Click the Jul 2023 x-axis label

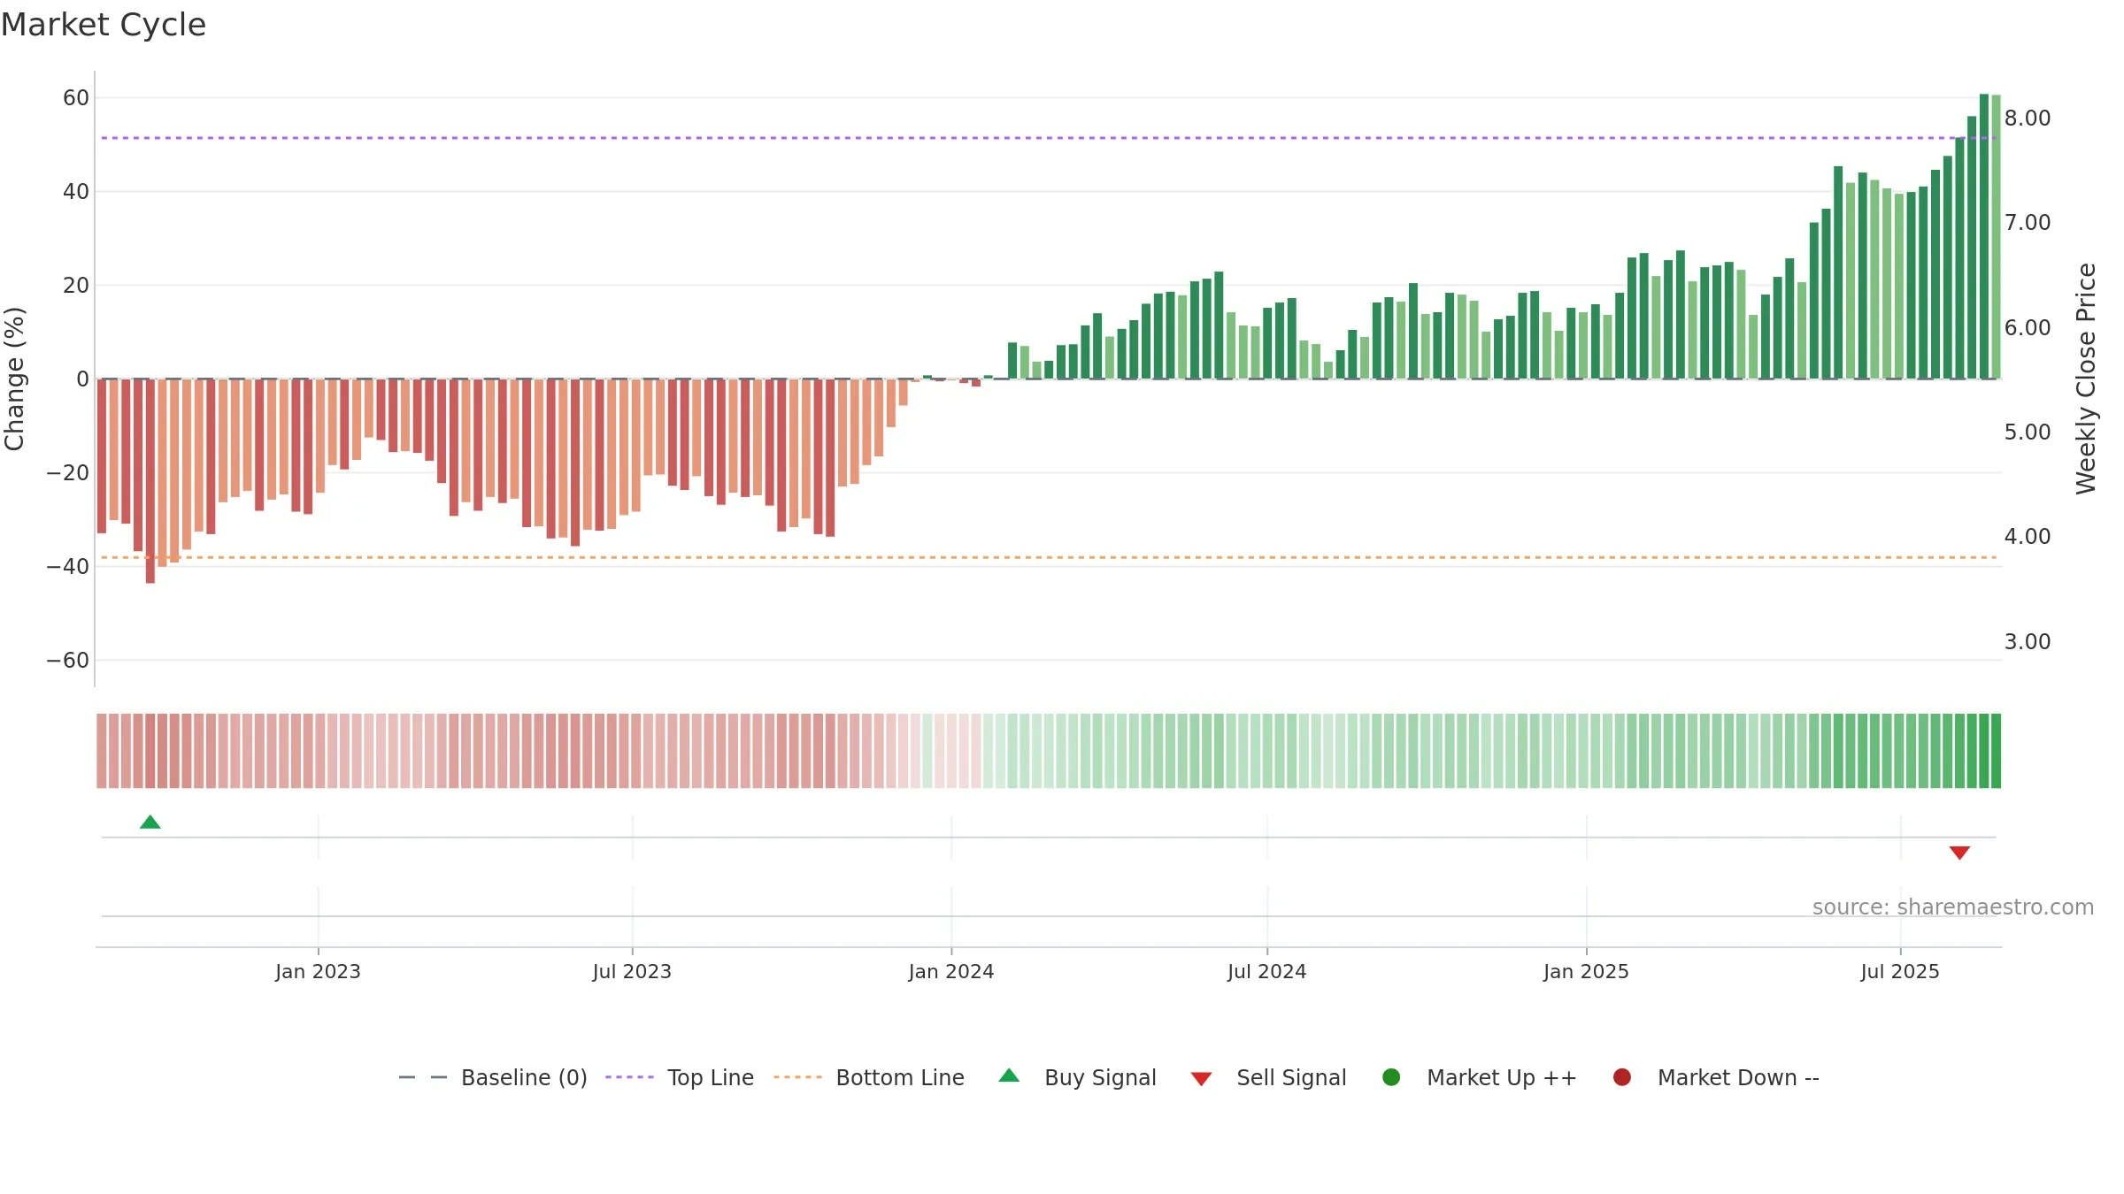click(x=632, y=972)
